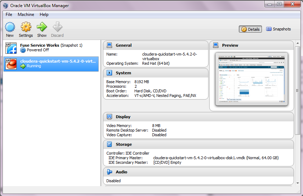This screenshot has width=303, height=196.
Task: Open the Audio section header
Action: click(198, 172)
